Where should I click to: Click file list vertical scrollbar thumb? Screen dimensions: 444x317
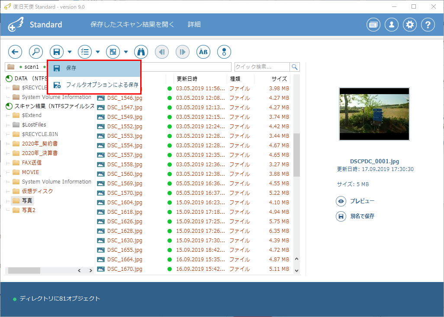(x=296, y=155)
